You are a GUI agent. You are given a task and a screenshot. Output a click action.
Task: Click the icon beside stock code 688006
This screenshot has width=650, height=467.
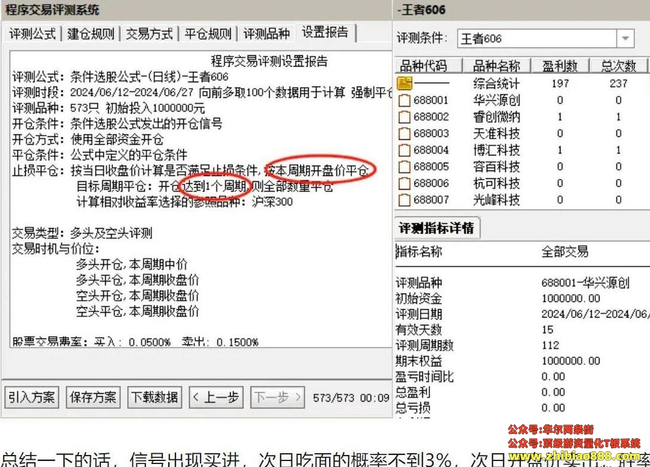[x=404, y=183]
